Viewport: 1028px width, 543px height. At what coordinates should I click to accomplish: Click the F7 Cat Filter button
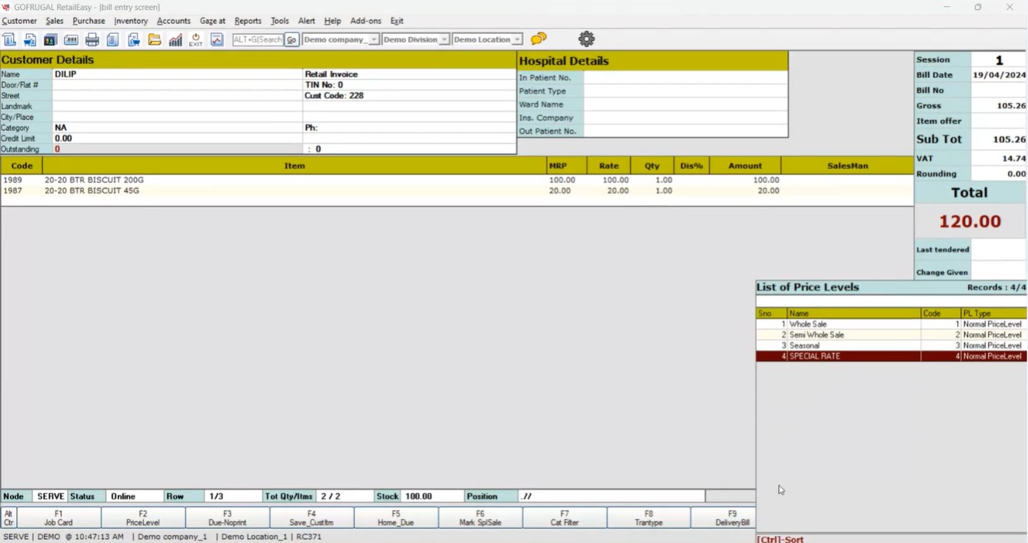pos(565,518)
